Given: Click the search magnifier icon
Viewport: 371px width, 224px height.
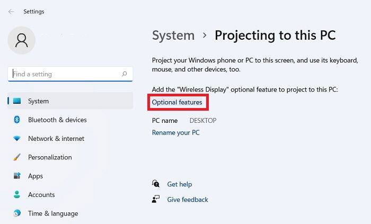Looking at the screenshot, I should coord(125,74).
